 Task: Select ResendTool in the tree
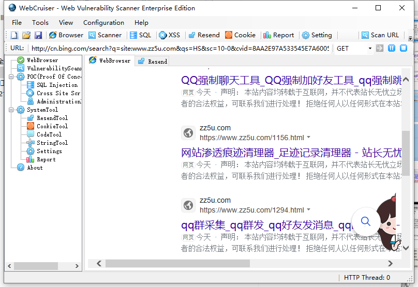pos(52,118)
